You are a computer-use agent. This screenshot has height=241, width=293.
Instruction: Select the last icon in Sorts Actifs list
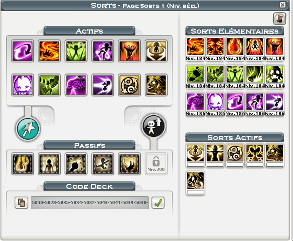click(195, 181)
